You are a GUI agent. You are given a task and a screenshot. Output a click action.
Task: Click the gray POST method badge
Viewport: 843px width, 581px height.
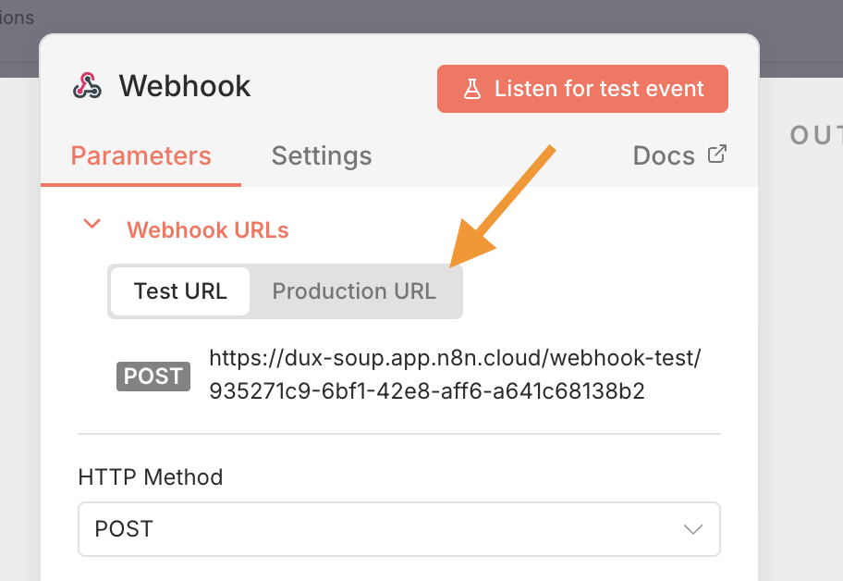coord(153,376)
